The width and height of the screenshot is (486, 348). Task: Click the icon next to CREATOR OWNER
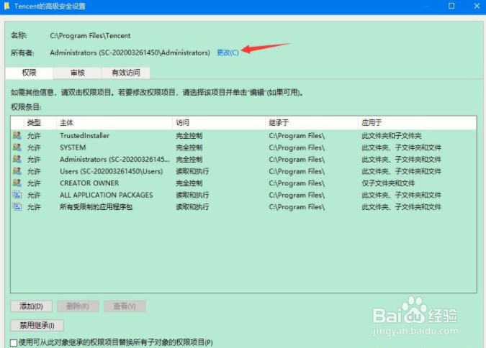17,183
